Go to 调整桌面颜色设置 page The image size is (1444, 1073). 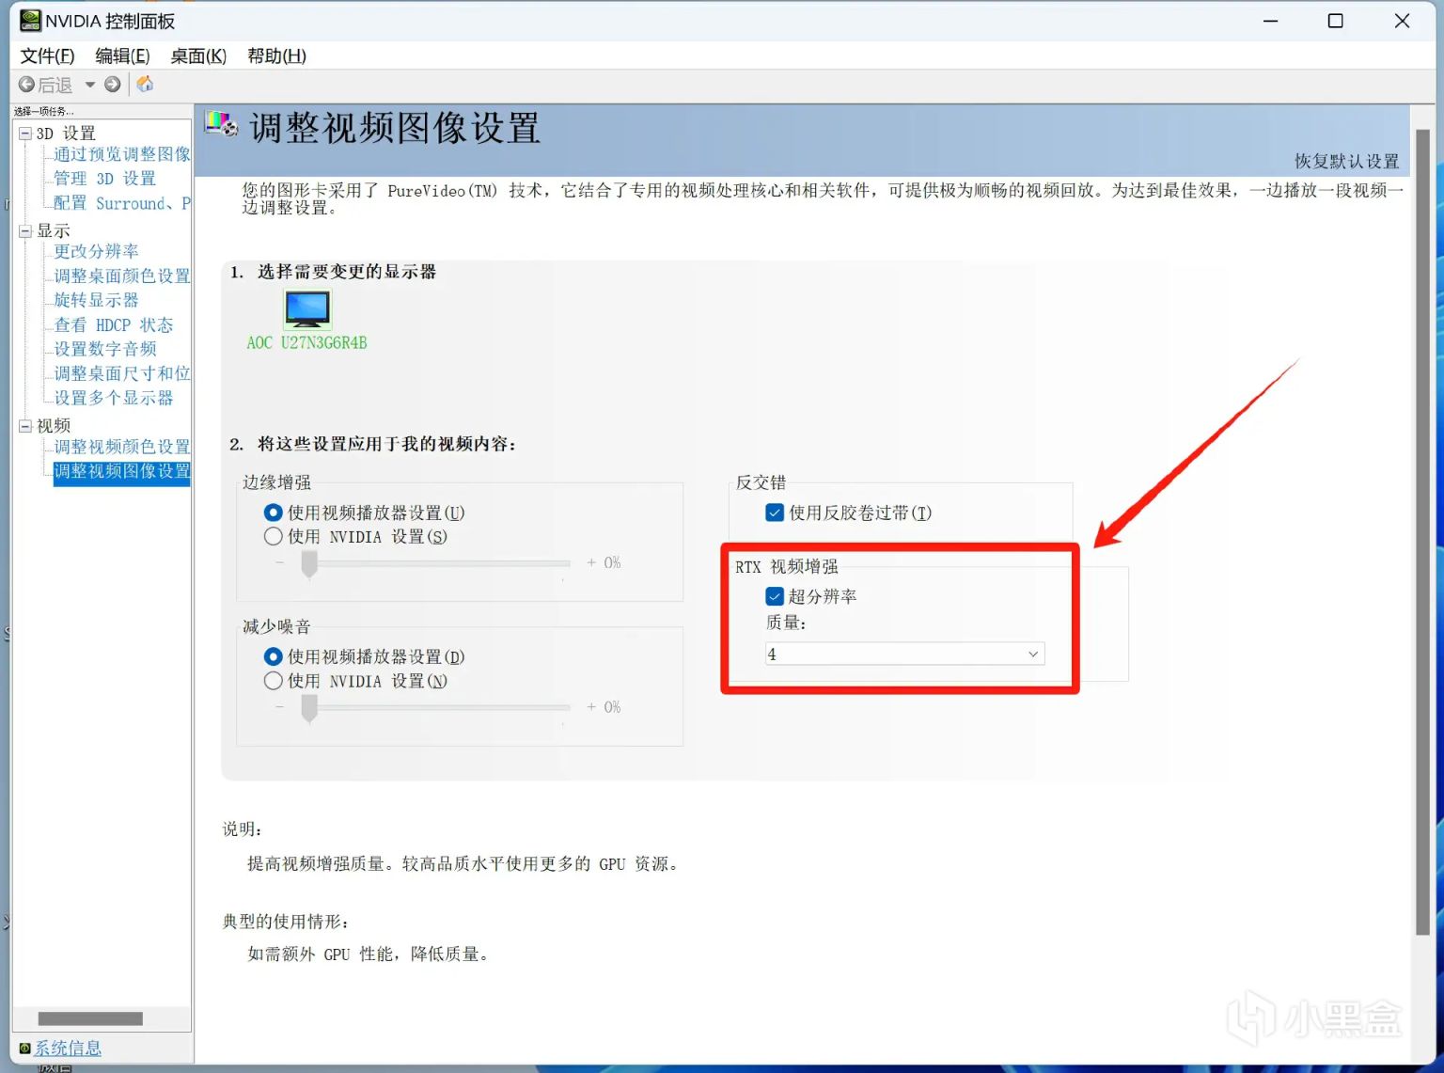(x=122, y=276)
